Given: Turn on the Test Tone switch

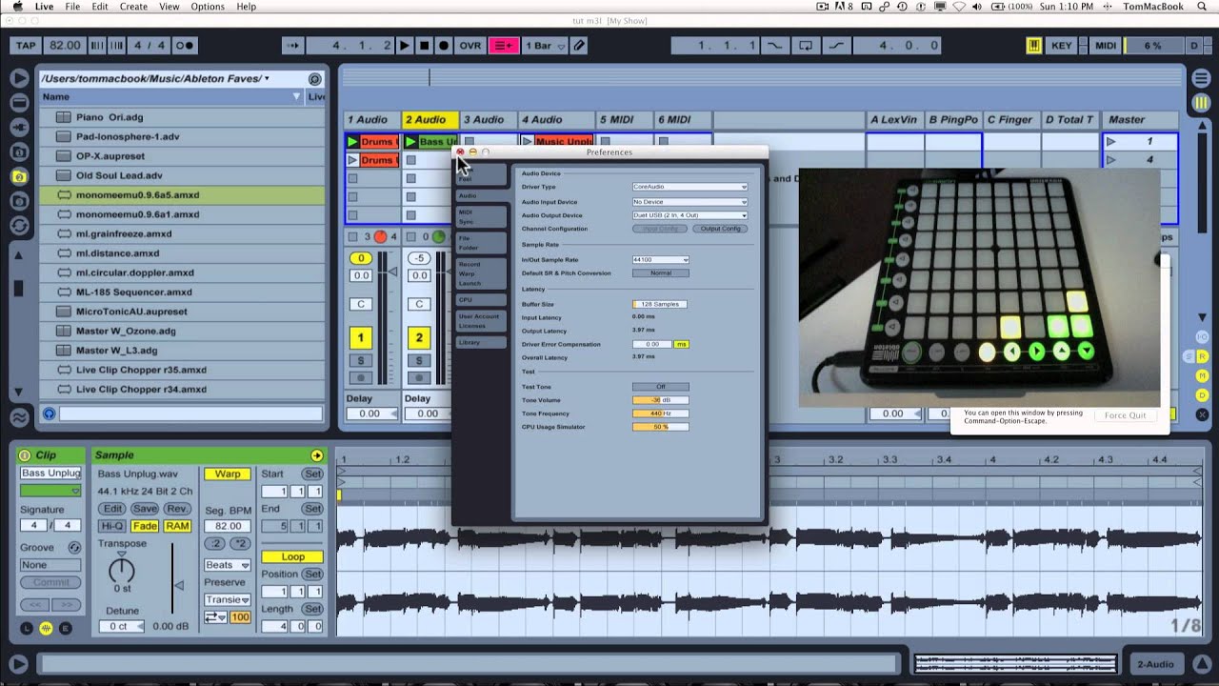Looking at the screenshot, I should point(660,387).
